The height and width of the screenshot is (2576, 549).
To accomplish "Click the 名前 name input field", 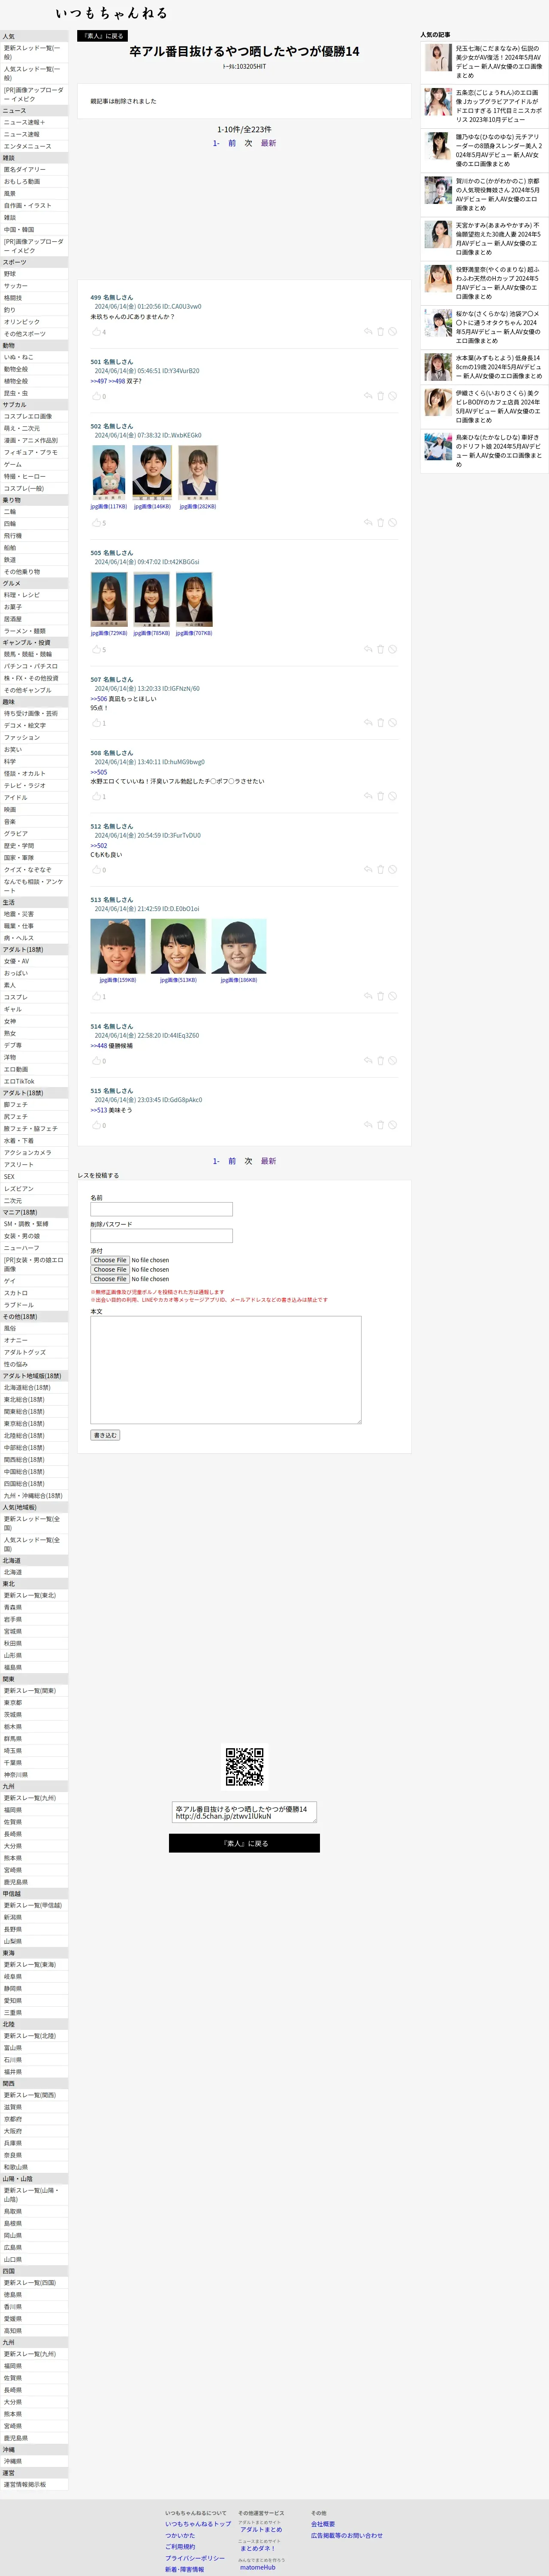I will pos(162,1209).
